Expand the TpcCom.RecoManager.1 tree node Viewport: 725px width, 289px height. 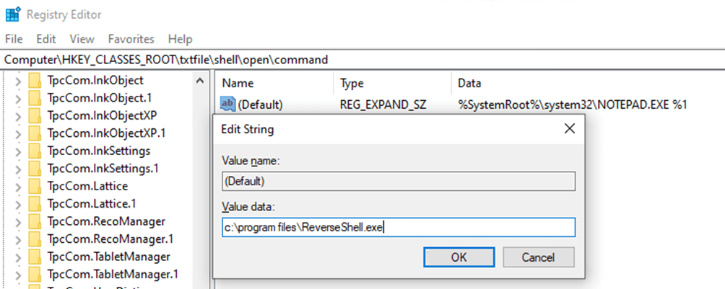18,239
